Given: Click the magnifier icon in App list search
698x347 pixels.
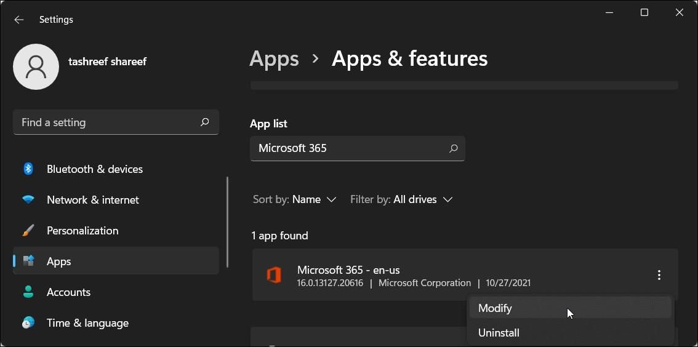Looking at the screenshot, I should point(453,148).
